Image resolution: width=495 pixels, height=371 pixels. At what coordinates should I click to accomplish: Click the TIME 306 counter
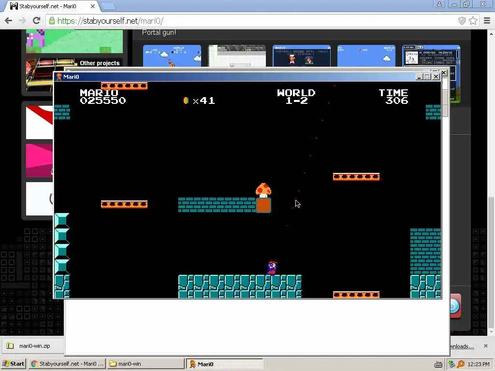pos(393,97)
